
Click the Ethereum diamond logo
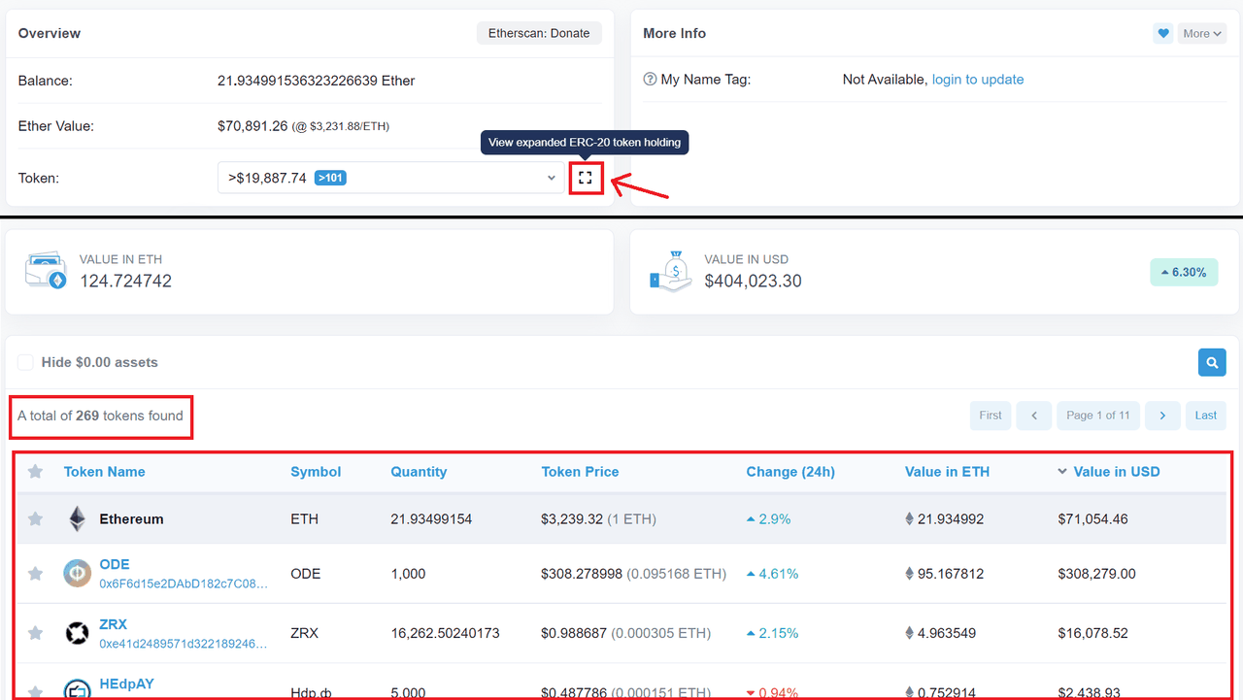(x=77, y=518)
